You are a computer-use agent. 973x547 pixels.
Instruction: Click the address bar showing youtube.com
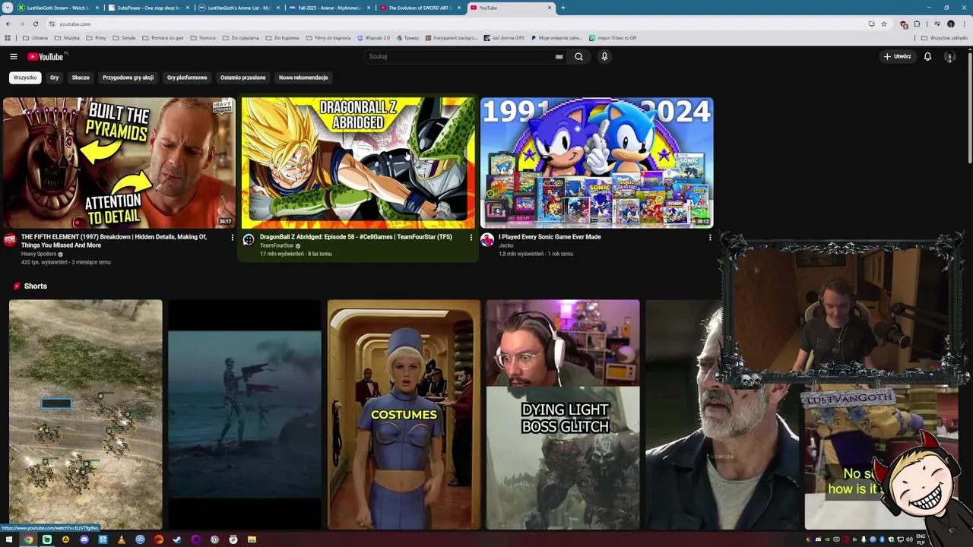(x=456, y=24)
